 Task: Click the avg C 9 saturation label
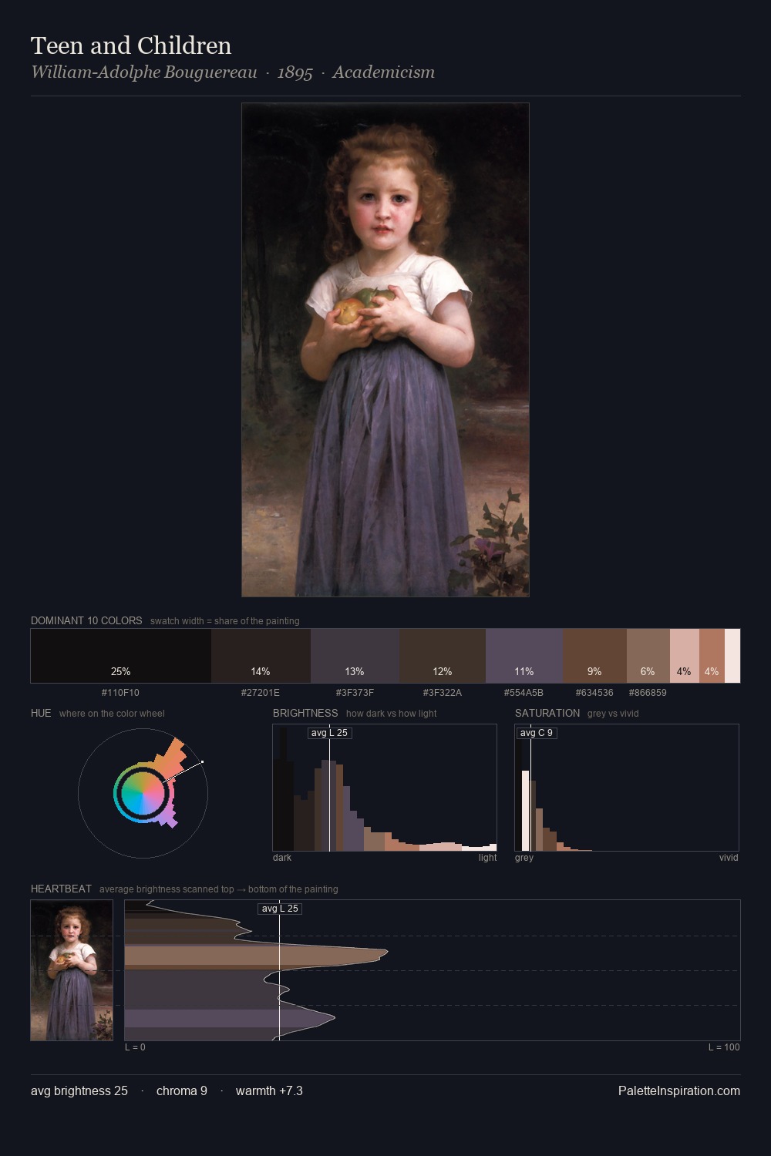pos(536,733)
